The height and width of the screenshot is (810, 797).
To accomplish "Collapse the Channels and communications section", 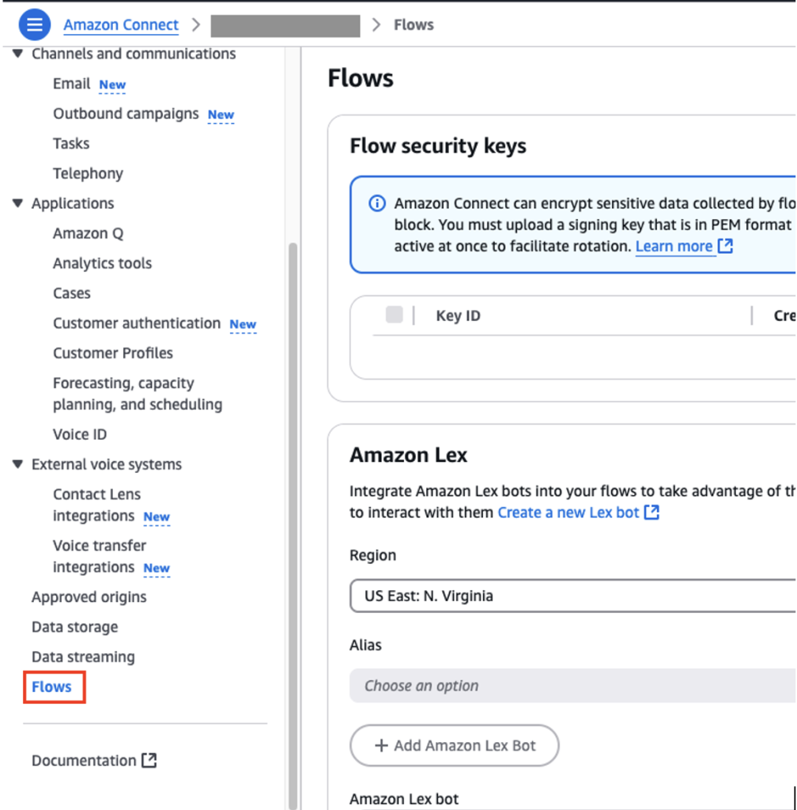I will point(18,53).
